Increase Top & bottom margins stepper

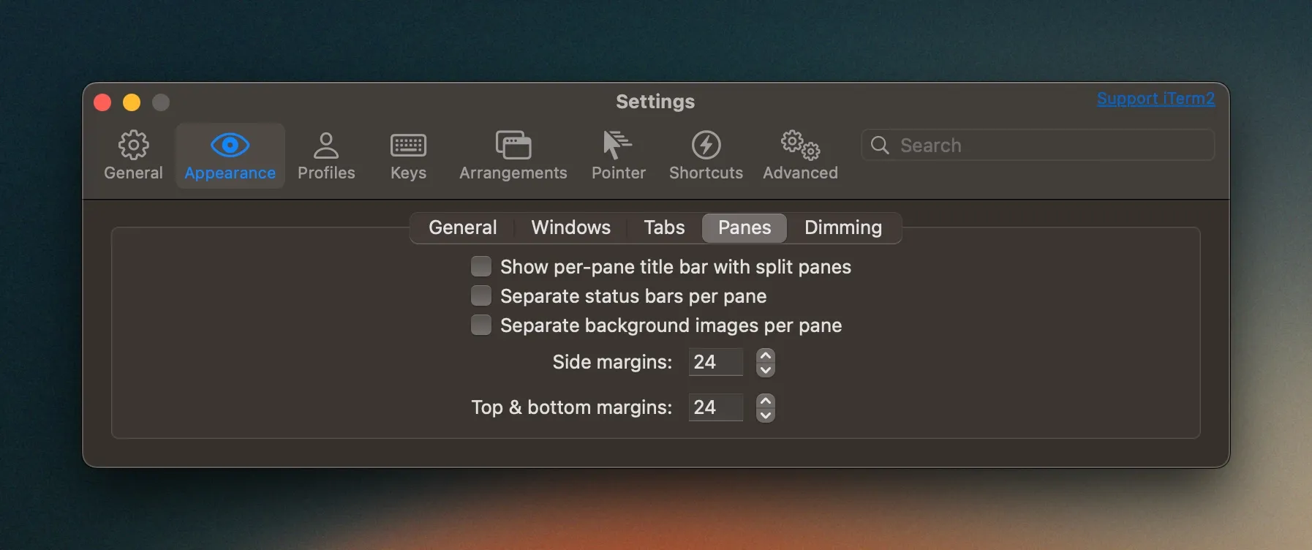[x=766, y=401]
